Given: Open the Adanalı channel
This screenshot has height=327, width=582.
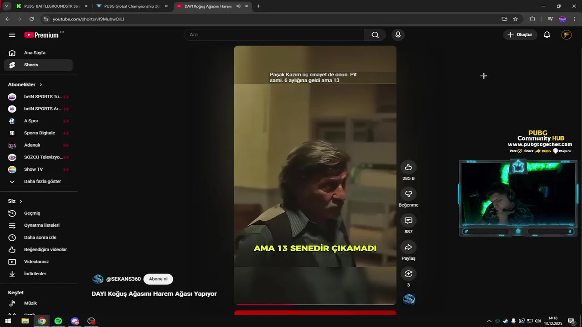Looking at the screenshot, I should click(38, 145).
